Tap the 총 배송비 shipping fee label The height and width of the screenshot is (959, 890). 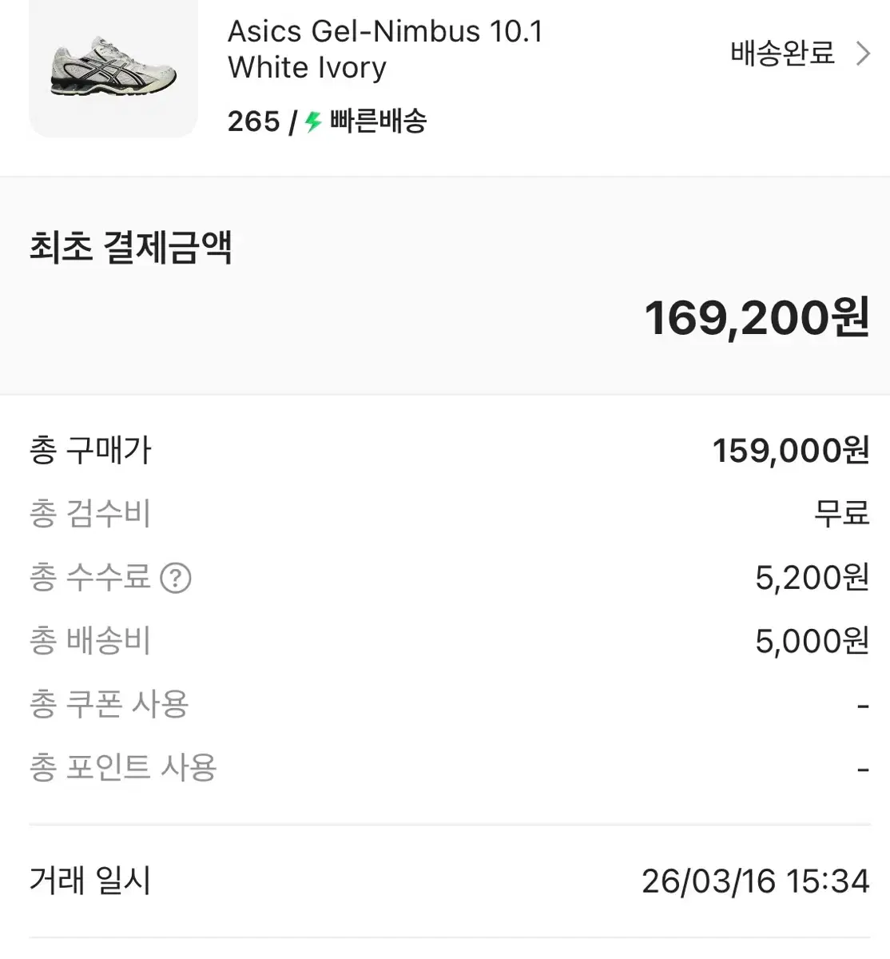point(90,641)
